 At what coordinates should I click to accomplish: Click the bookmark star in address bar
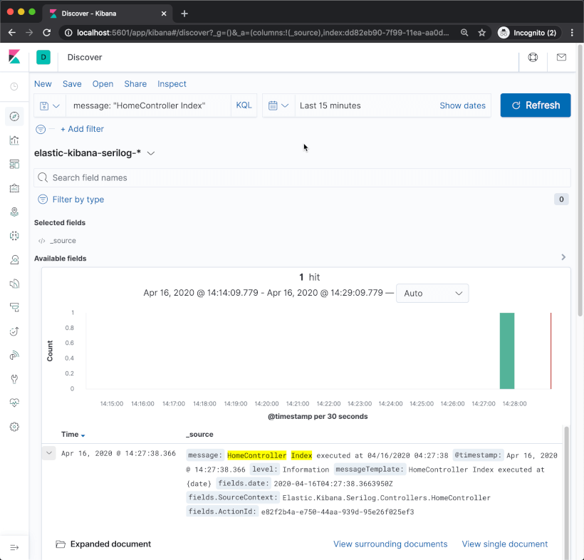pyautogui.click(x=482, y=33)
